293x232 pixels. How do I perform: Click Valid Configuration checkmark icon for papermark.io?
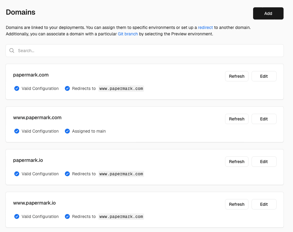click(x=17, y=174)
